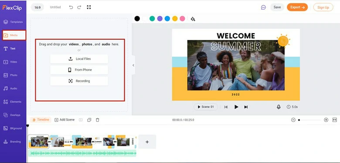Click the FlexClip logo

[12, 7]
